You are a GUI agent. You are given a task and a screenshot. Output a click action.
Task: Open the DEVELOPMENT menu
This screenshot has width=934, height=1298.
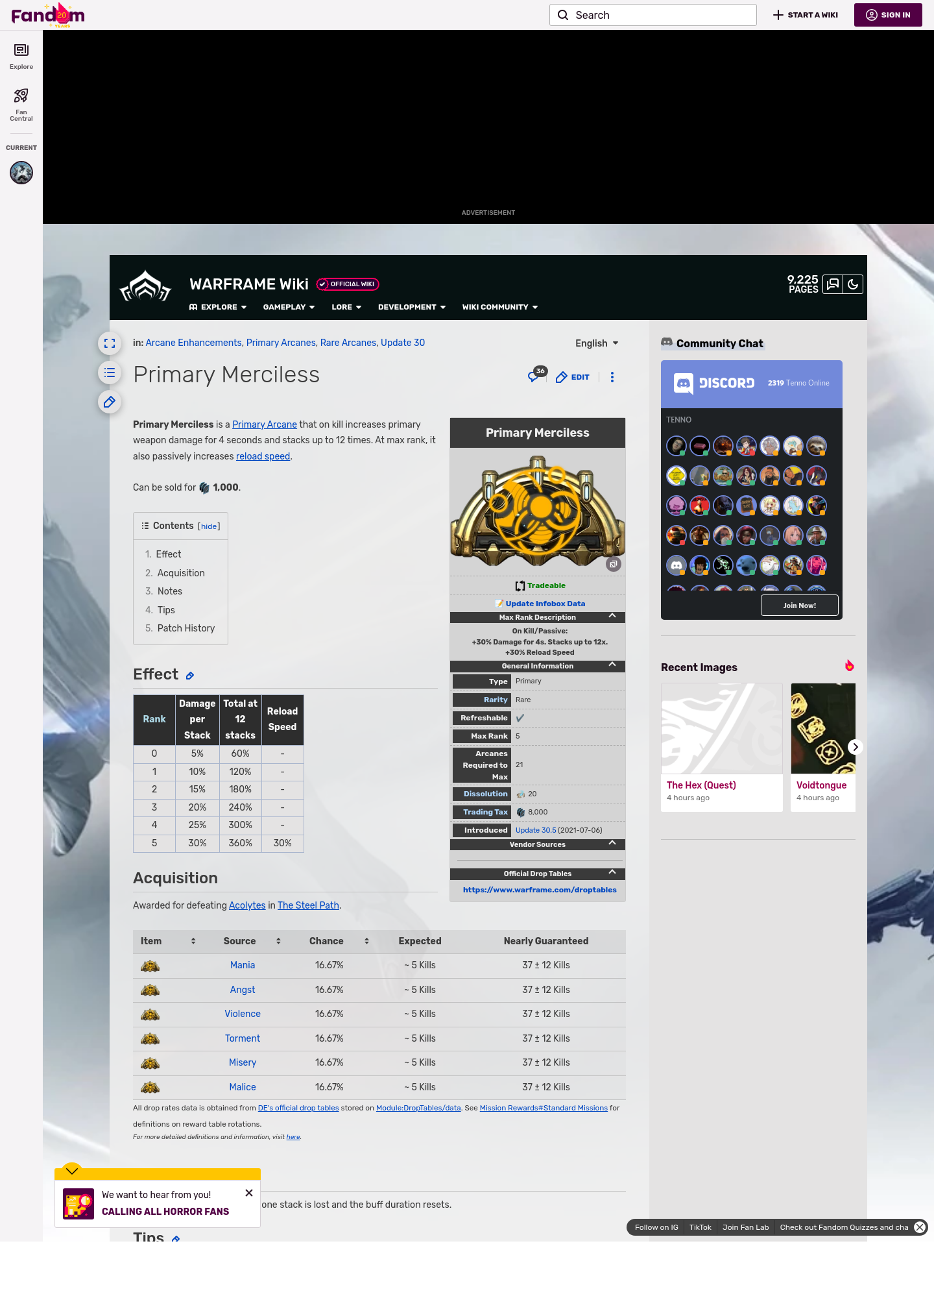tap(412, 307)
